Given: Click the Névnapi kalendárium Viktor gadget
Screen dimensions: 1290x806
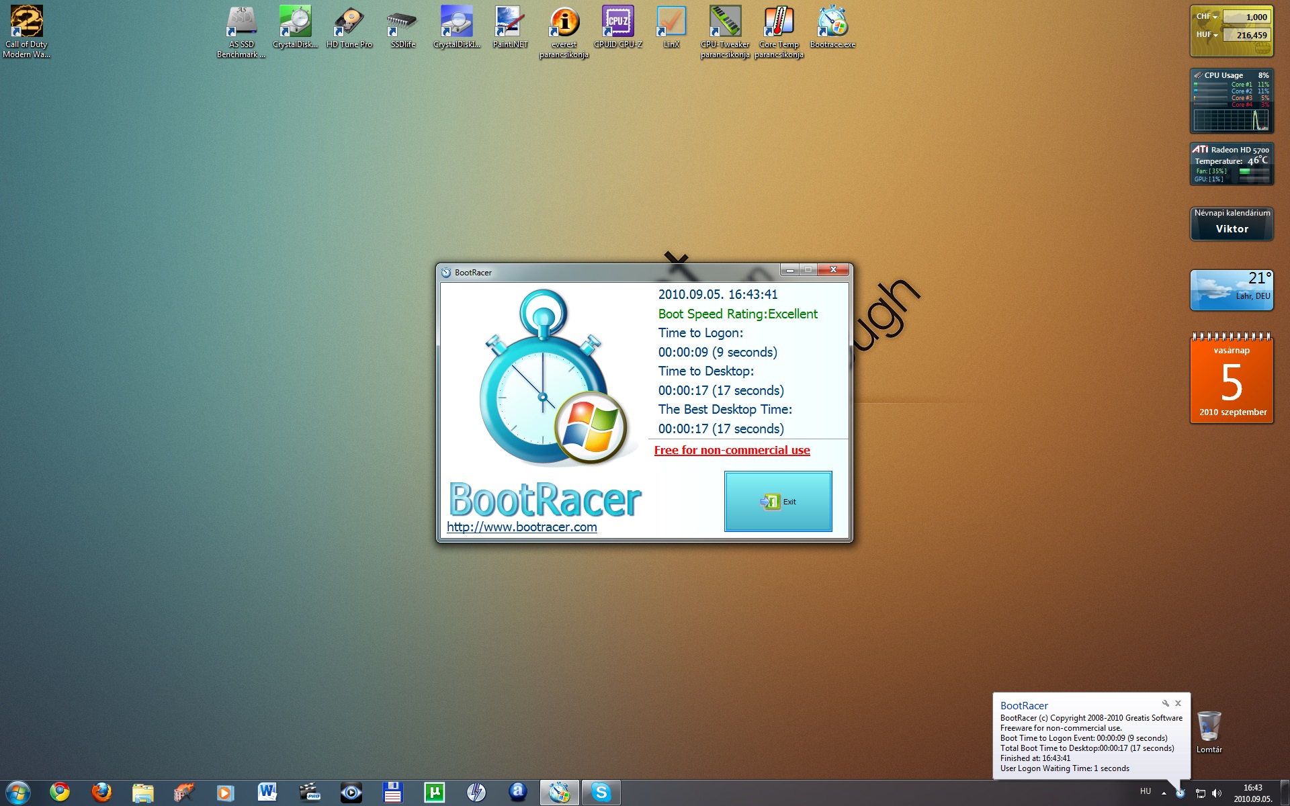Looking at the screenshot, I should 1232,223.
